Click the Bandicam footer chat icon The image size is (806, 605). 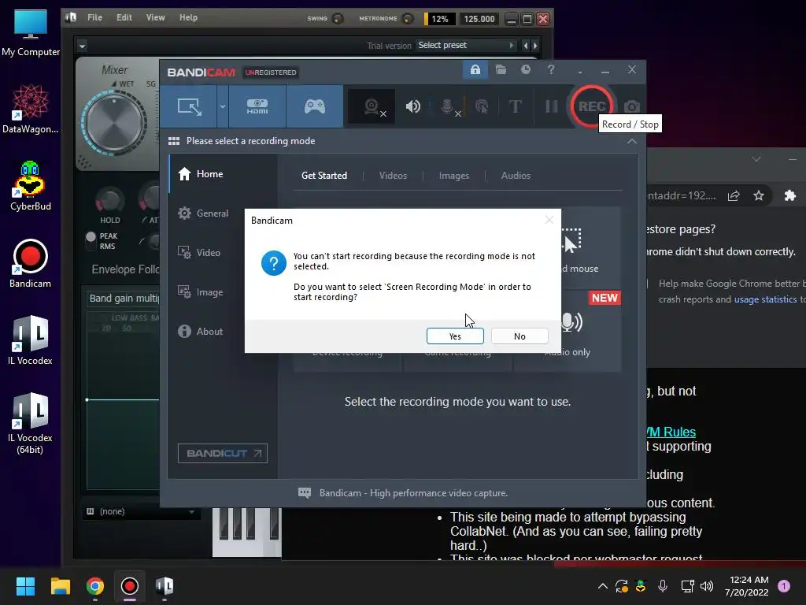coord(305,493)
